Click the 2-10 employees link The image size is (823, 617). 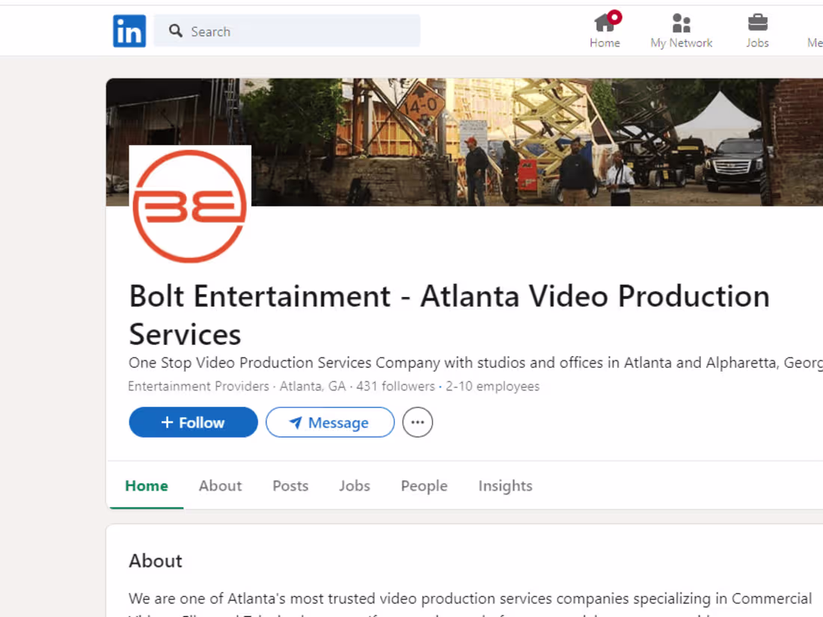click(x=493, y=386)
